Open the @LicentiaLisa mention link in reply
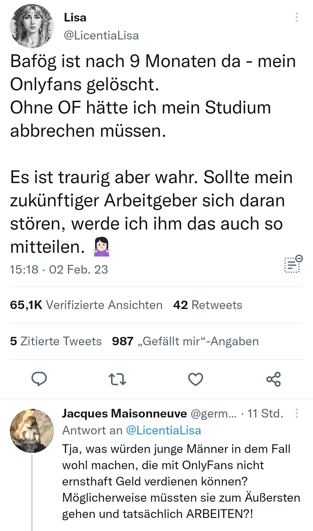The image size is (313, 531). click(x=163, y=430)
